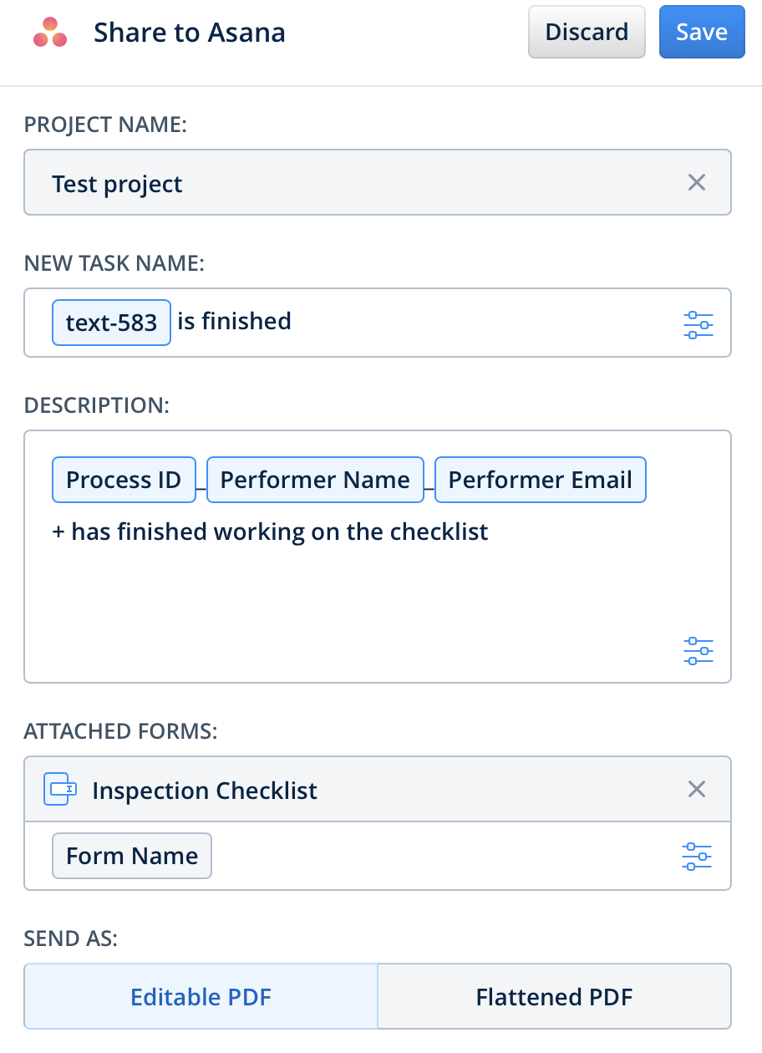Viewport: 762px width, 1053px height.
Task: Click the Performer Name variable tag
Action: [x=315, y=480]
